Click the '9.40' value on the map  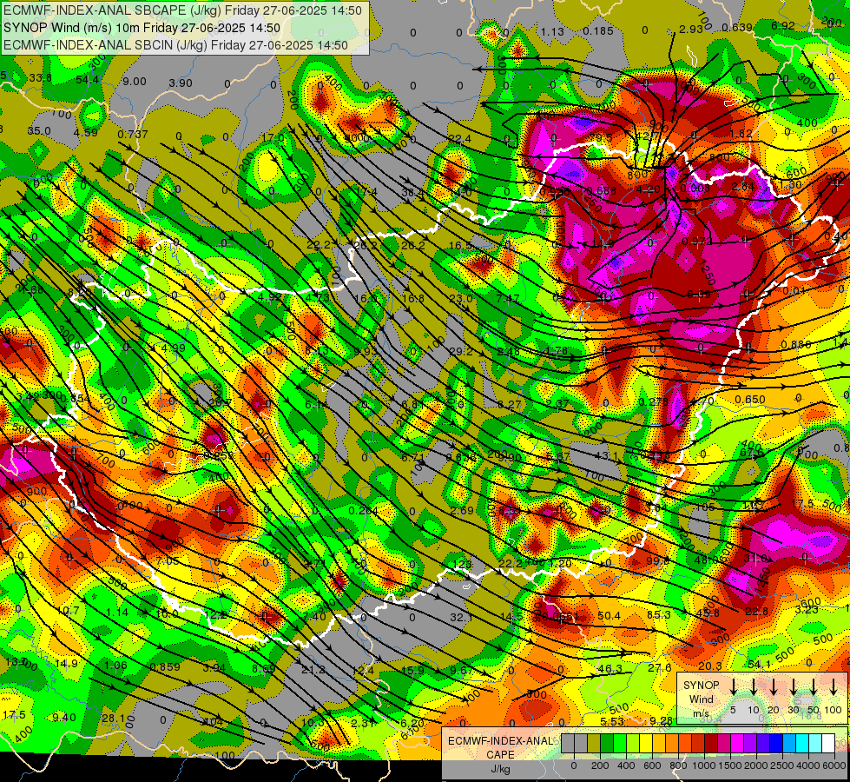(64, 718)
